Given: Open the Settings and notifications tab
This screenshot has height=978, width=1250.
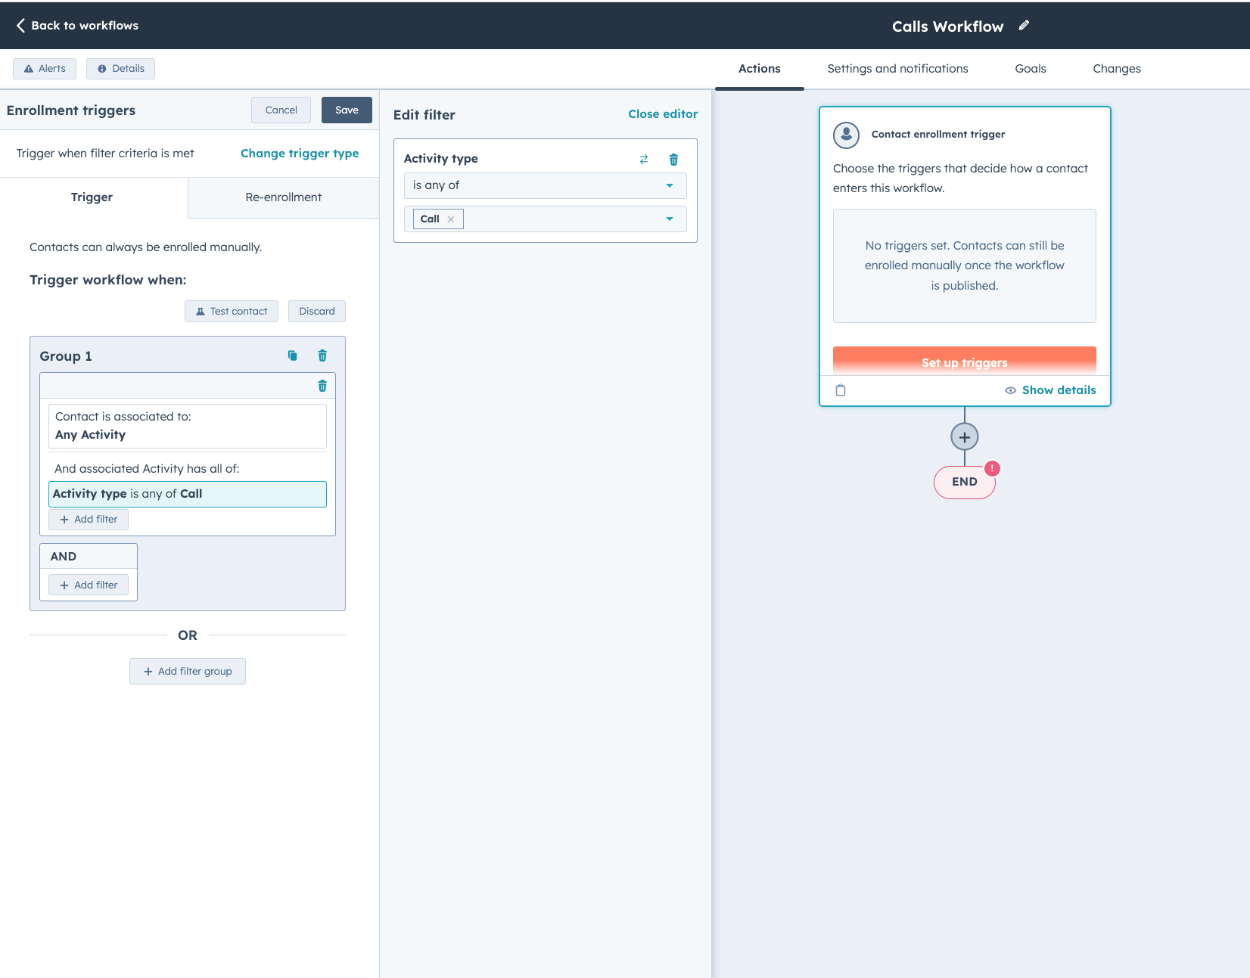Looking at the screenshot, I should point(897,69).
